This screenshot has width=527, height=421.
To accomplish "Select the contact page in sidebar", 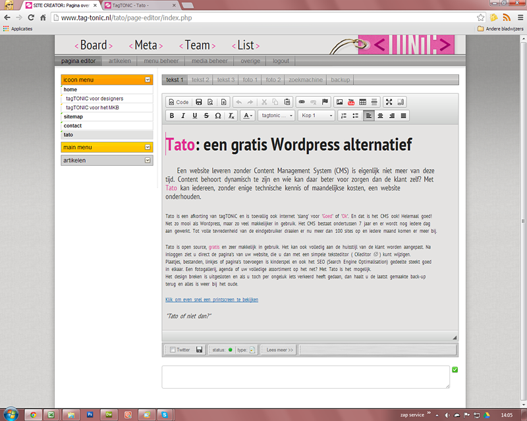I will coord(107,126).
